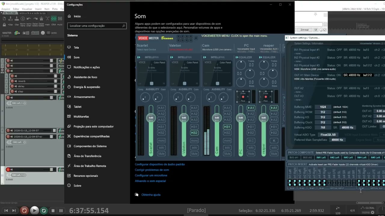Image resolution: width=385 pixels, height=216 pixels.
Task: Click the REAPER stop button
Action: 53,211
